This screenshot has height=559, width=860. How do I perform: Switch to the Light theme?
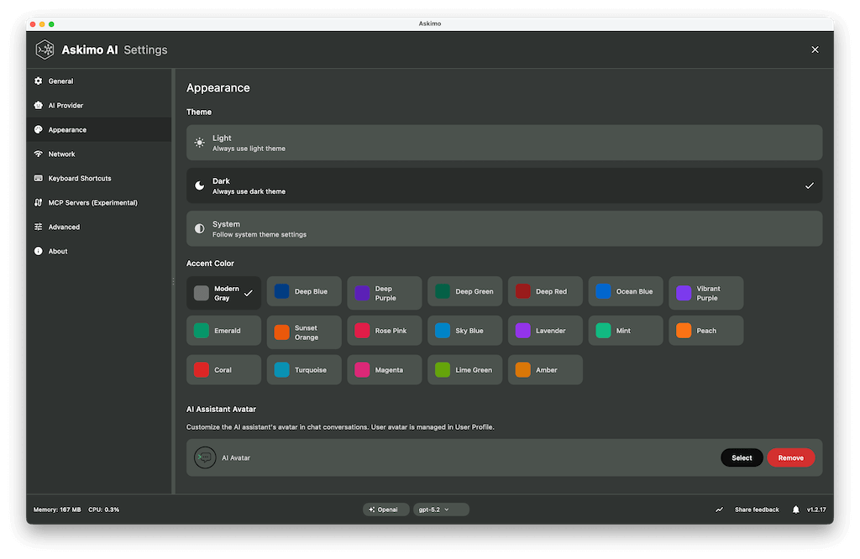point(504,143)
